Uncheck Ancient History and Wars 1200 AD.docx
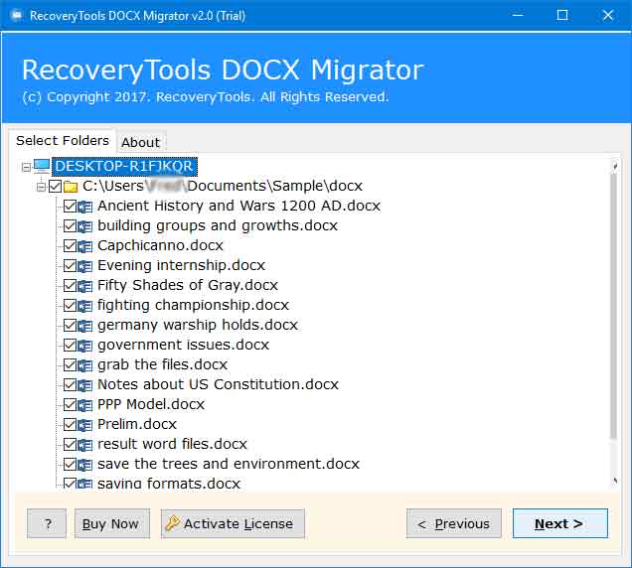 click(71, 207)
